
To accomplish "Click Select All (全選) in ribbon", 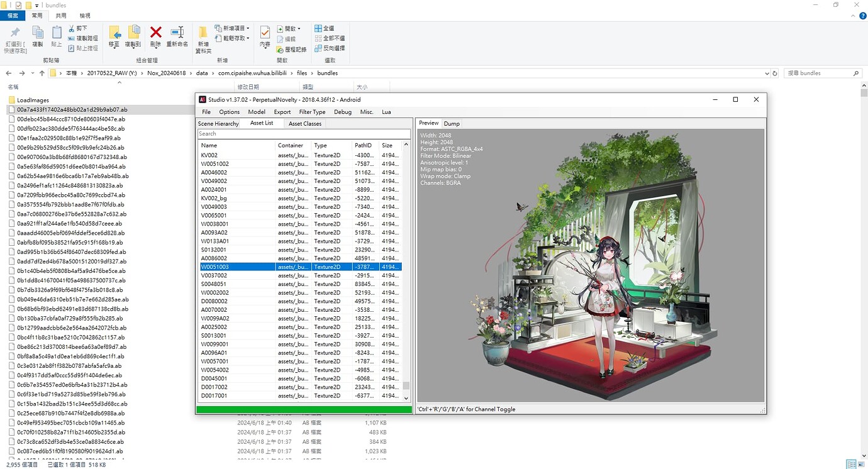I will click(324, 28).
